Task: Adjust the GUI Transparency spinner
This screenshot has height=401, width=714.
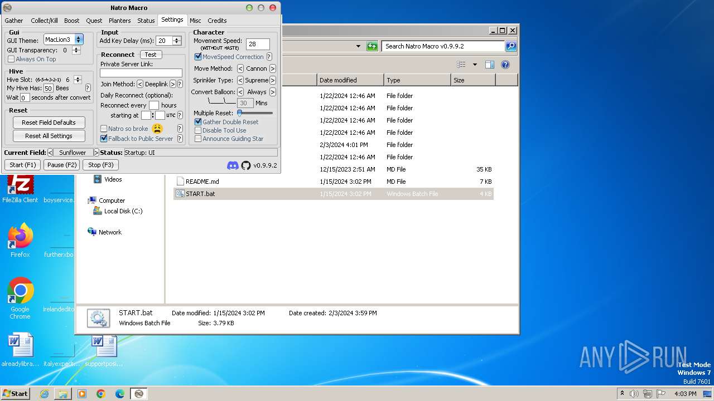Action: pos(76,50)
